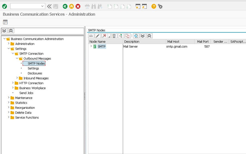This screenshot has height=154, width=246.
Task: Click the Create node icon
Action: 104,36
